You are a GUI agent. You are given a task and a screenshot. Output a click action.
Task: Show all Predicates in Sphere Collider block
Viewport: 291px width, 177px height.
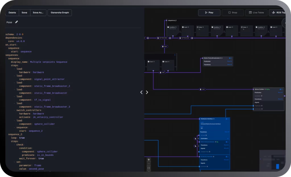coord(280,92)
